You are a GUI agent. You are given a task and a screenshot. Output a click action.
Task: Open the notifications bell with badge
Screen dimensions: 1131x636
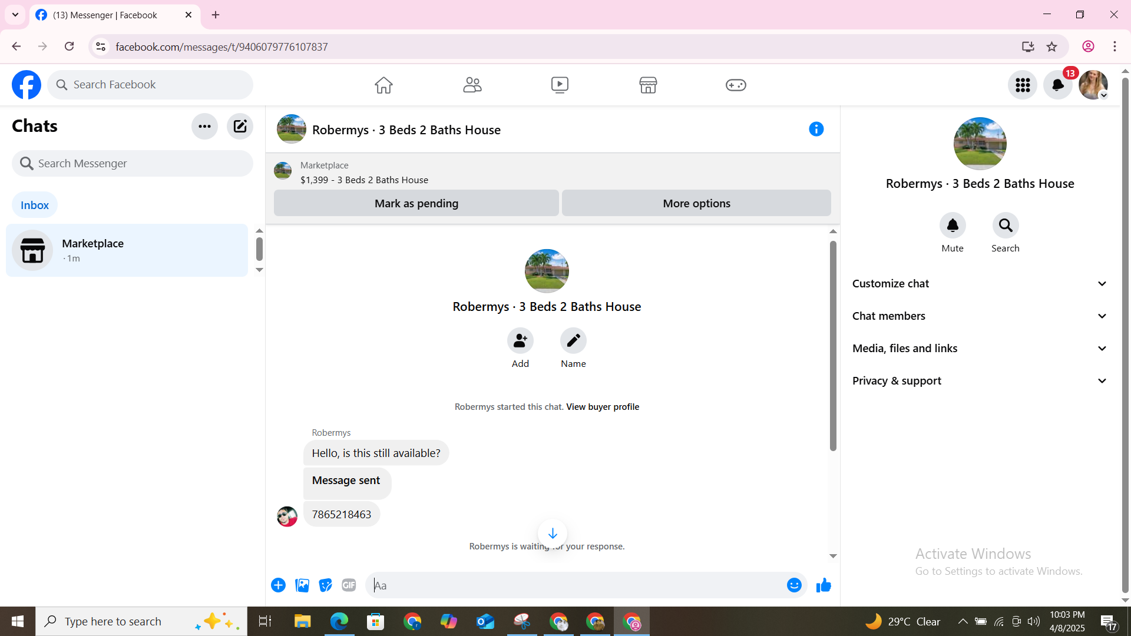pyautogui.click(x=1057, y=85)
